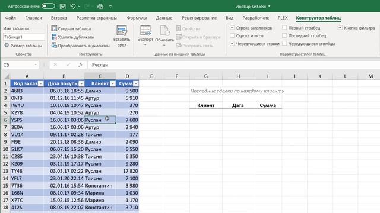This screenshot has width=380, height=213.
Task: Click Удалить дубликаты icon
Action: pos(54,37)
